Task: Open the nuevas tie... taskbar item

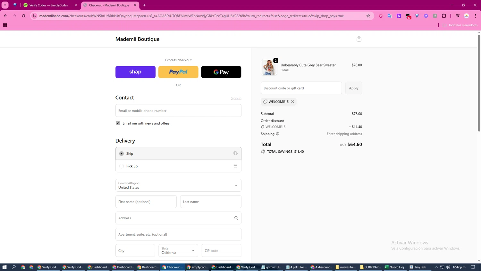Action: click(346, 267)
